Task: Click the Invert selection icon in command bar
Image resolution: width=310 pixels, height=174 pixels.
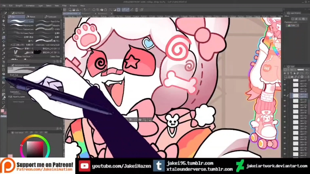Action: [114, 10]
